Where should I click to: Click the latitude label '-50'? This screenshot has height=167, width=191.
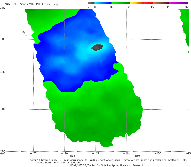tap(2, 72)
